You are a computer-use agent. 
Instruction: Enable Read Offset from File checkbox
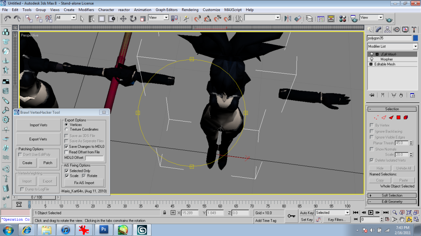66,152
